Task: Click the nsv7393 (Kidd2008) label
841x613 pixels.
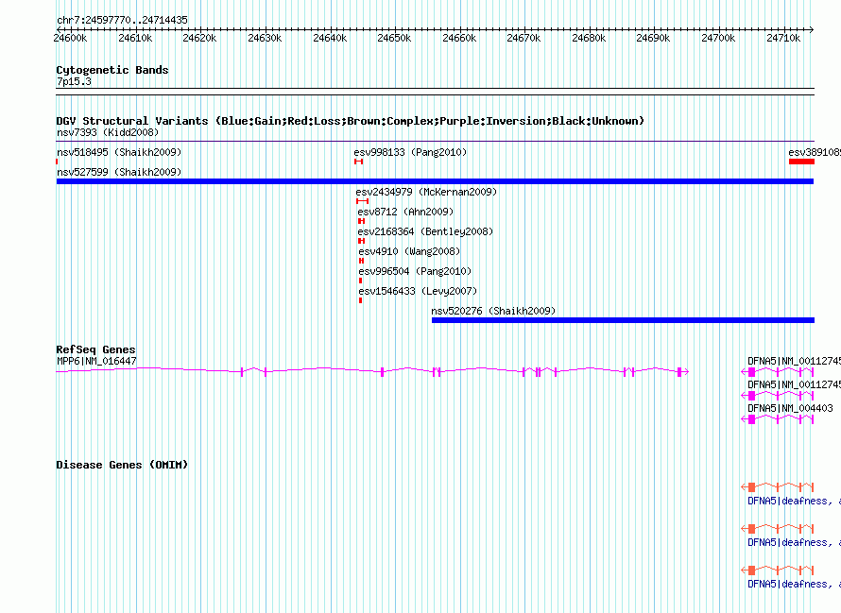Action: point(108,132)
